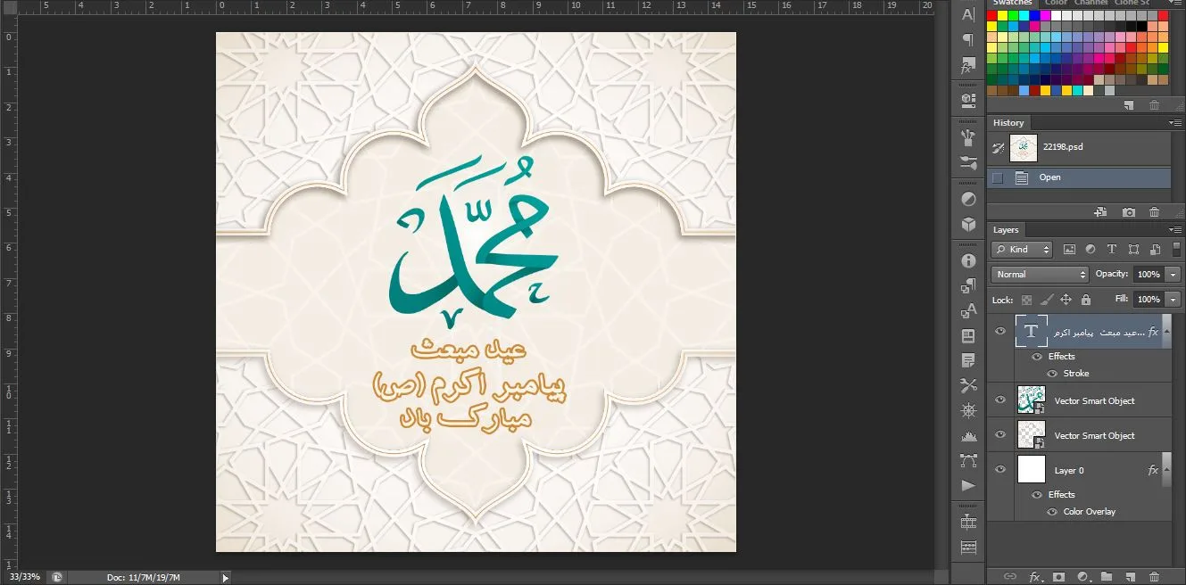
Task: Toggle lock all padlock
Action: pos(1086,300)
